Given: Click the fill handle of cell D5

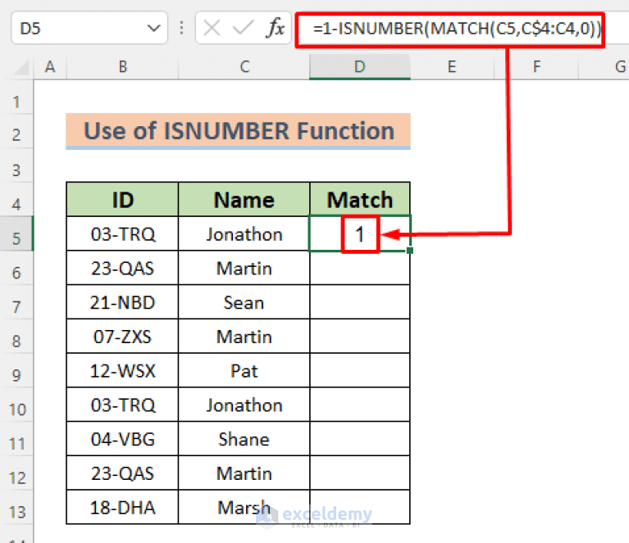Looking at the screenshot, I should tap(409, 251).
